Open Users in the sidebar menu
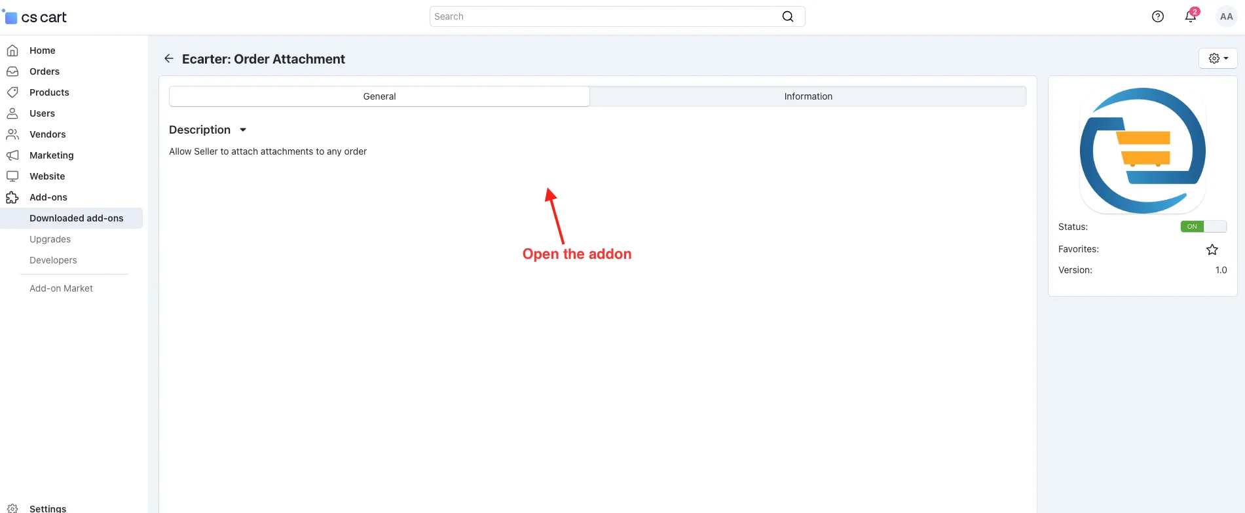This screenshot has width=1245, height=513. point(42,113)
